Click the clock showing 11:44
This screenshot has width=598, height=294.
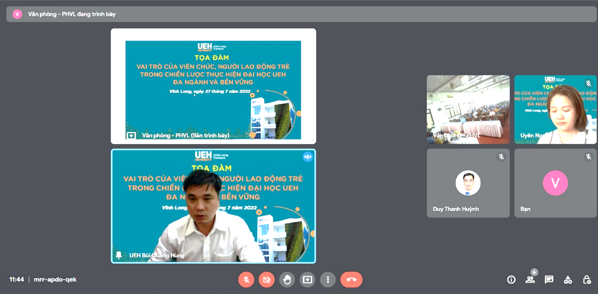(x=17, y=280)
